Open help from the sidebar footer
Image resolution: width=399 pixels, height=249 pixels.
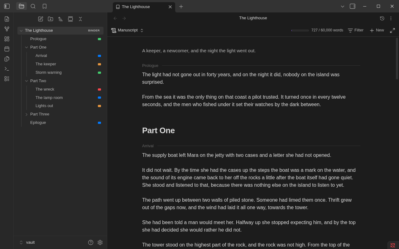tap(91, 242)
